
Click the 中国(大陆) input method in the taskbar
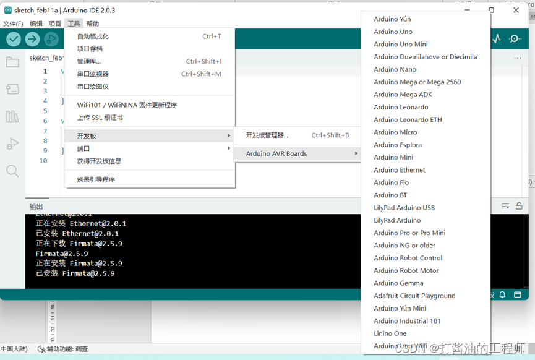tap(14, 349)
